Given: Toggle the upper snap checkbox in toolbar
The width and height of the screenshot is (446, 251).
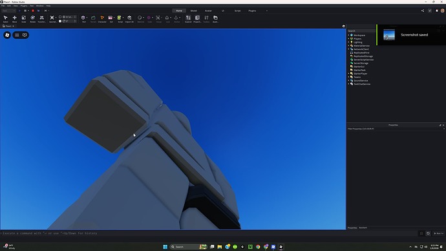Looking at the screenshot, I should tap(60, 17).
